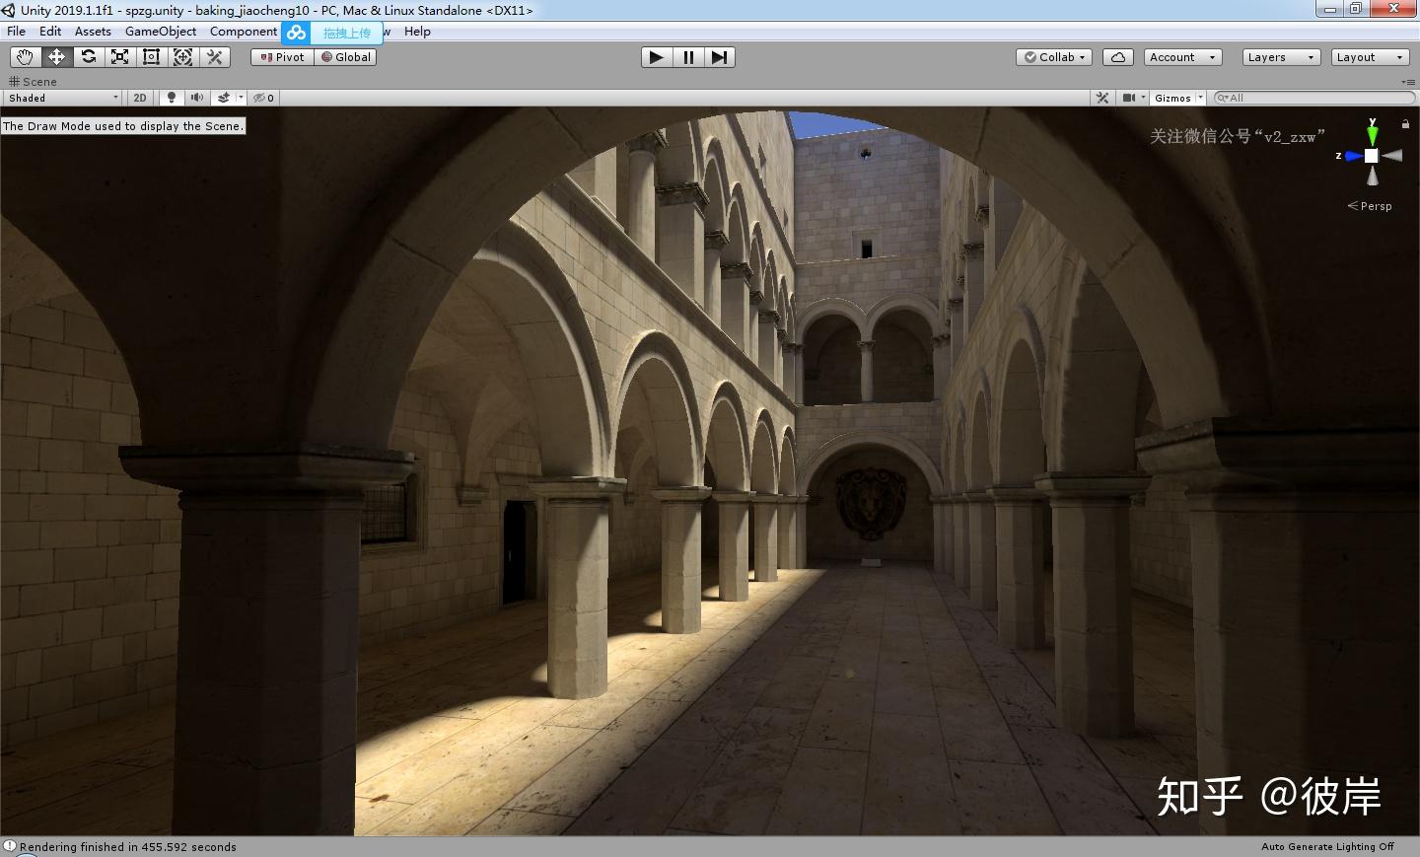Open custom editor tools
Screen dimensions: 1420x857
coord(214,57)
